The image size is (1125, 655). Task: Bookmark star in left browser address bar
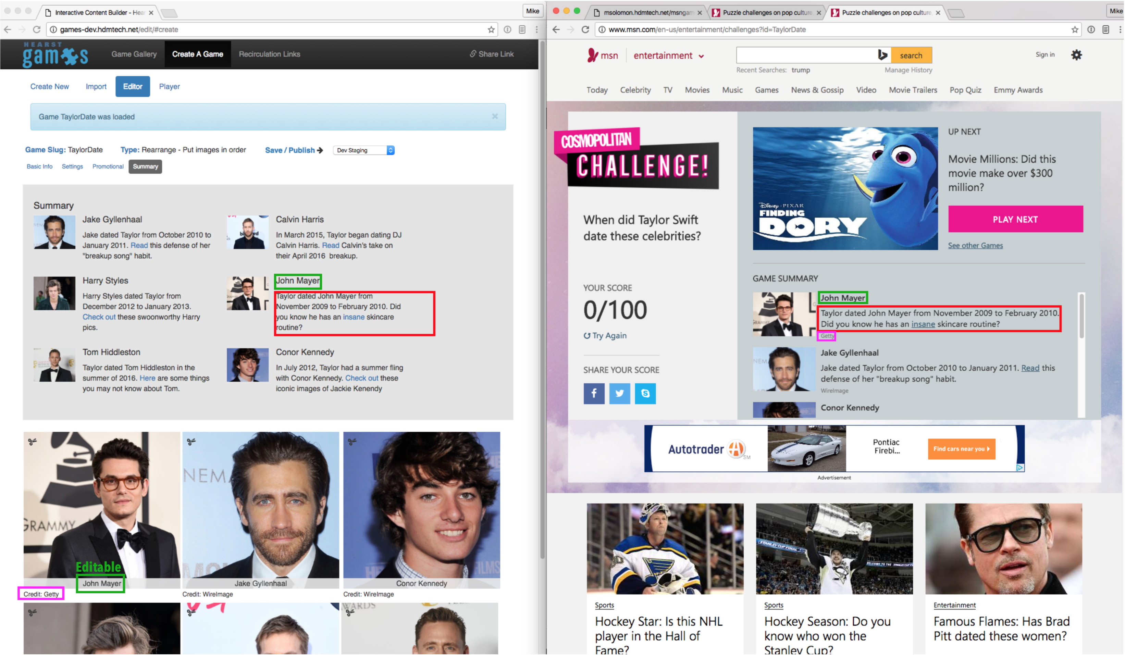[x=491, y=29]
